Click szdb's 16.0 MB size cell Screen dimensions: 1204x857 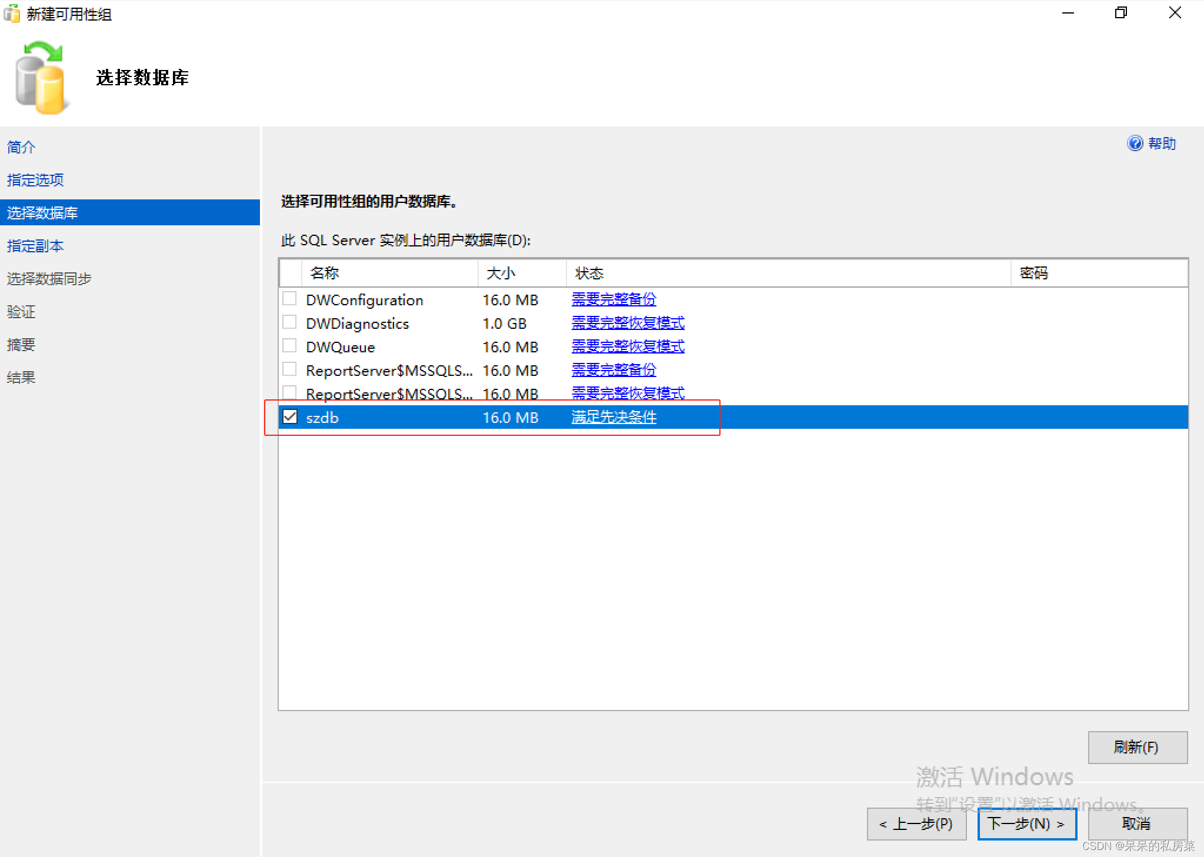(511, 418)
